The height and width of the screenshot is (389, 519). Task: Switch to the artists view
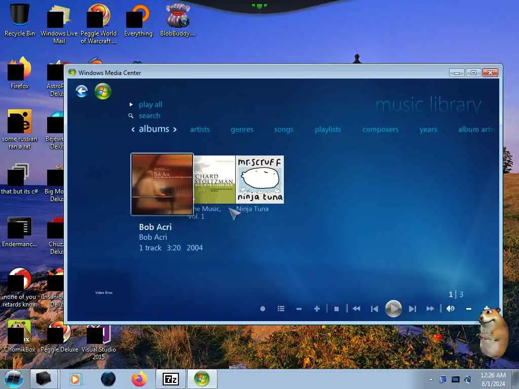200,129
